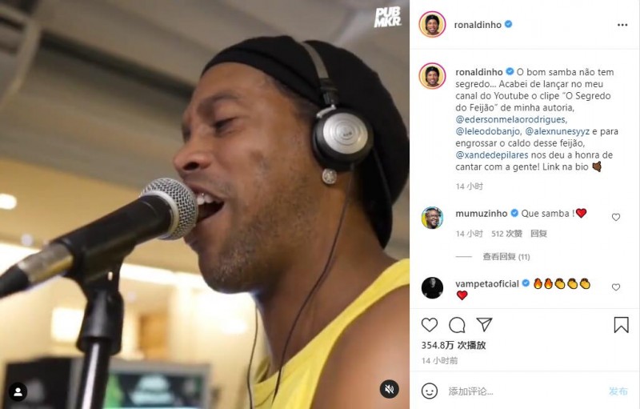Open ronaldinho avatar in post header
640x409 pixels.
point(432,25)
